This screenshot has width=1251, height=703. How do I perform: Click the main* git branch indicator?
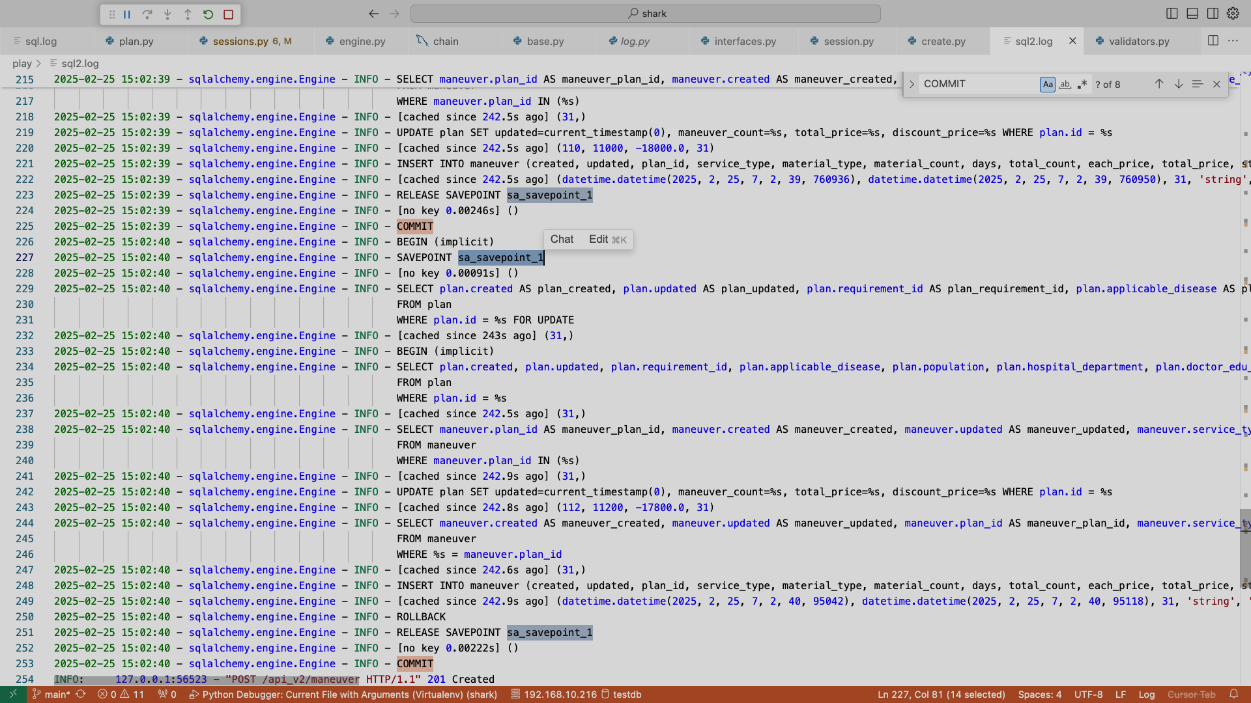pos(51,695)
